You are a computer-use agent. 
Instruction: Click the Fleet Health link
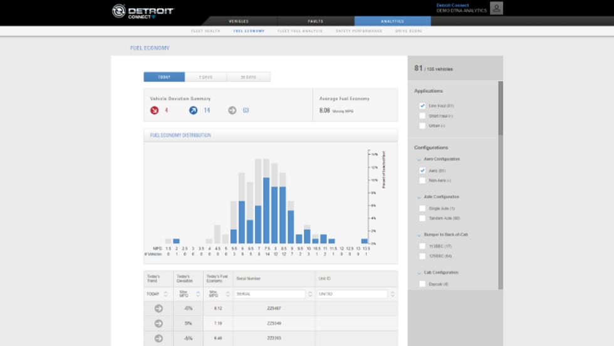point(206,31)
